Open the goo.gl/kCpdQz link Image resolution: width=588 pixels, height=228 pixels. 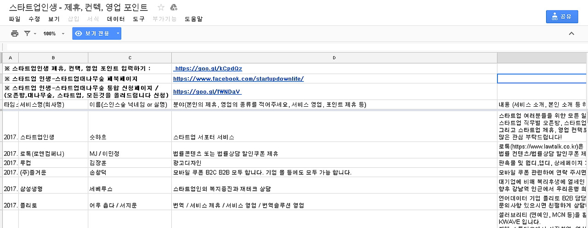[x=208, y=68]
